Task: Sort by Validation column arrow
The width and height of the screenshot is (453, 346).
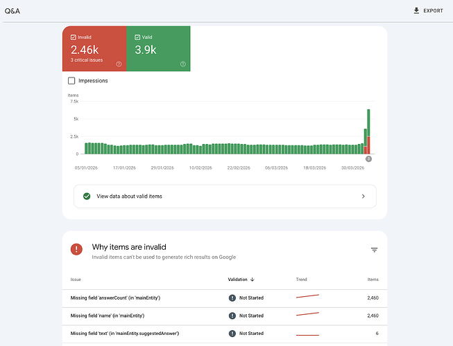Action: [x=253, y=280]
